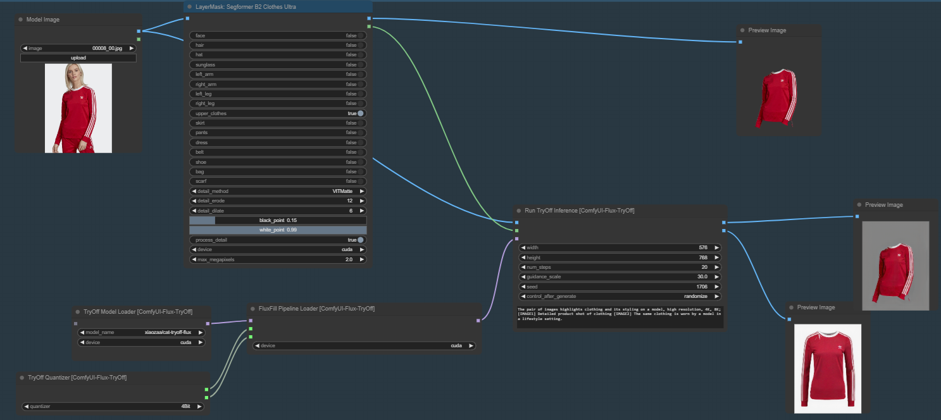Screen dimensions: 941x420
Task: Click Run TryOff first blue output socket
Action: tap(724, 223)
